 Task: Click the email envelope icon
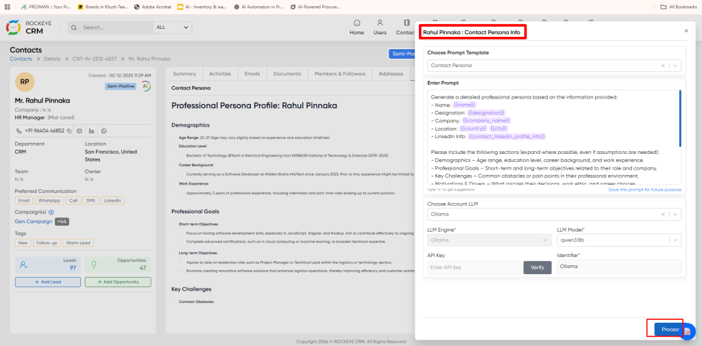80,131
